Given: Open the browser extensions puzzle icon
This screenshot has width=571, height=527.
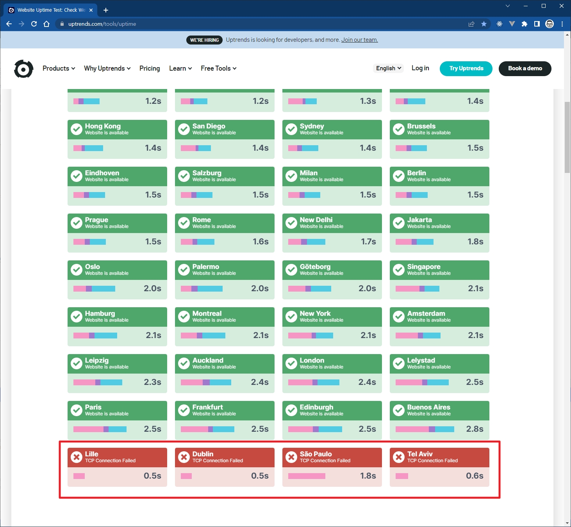Looking at the screenshot, I should point(525,24).
